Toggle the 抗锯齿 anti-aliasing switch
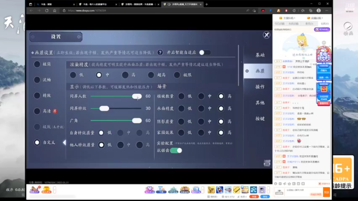 pos(176,151)
